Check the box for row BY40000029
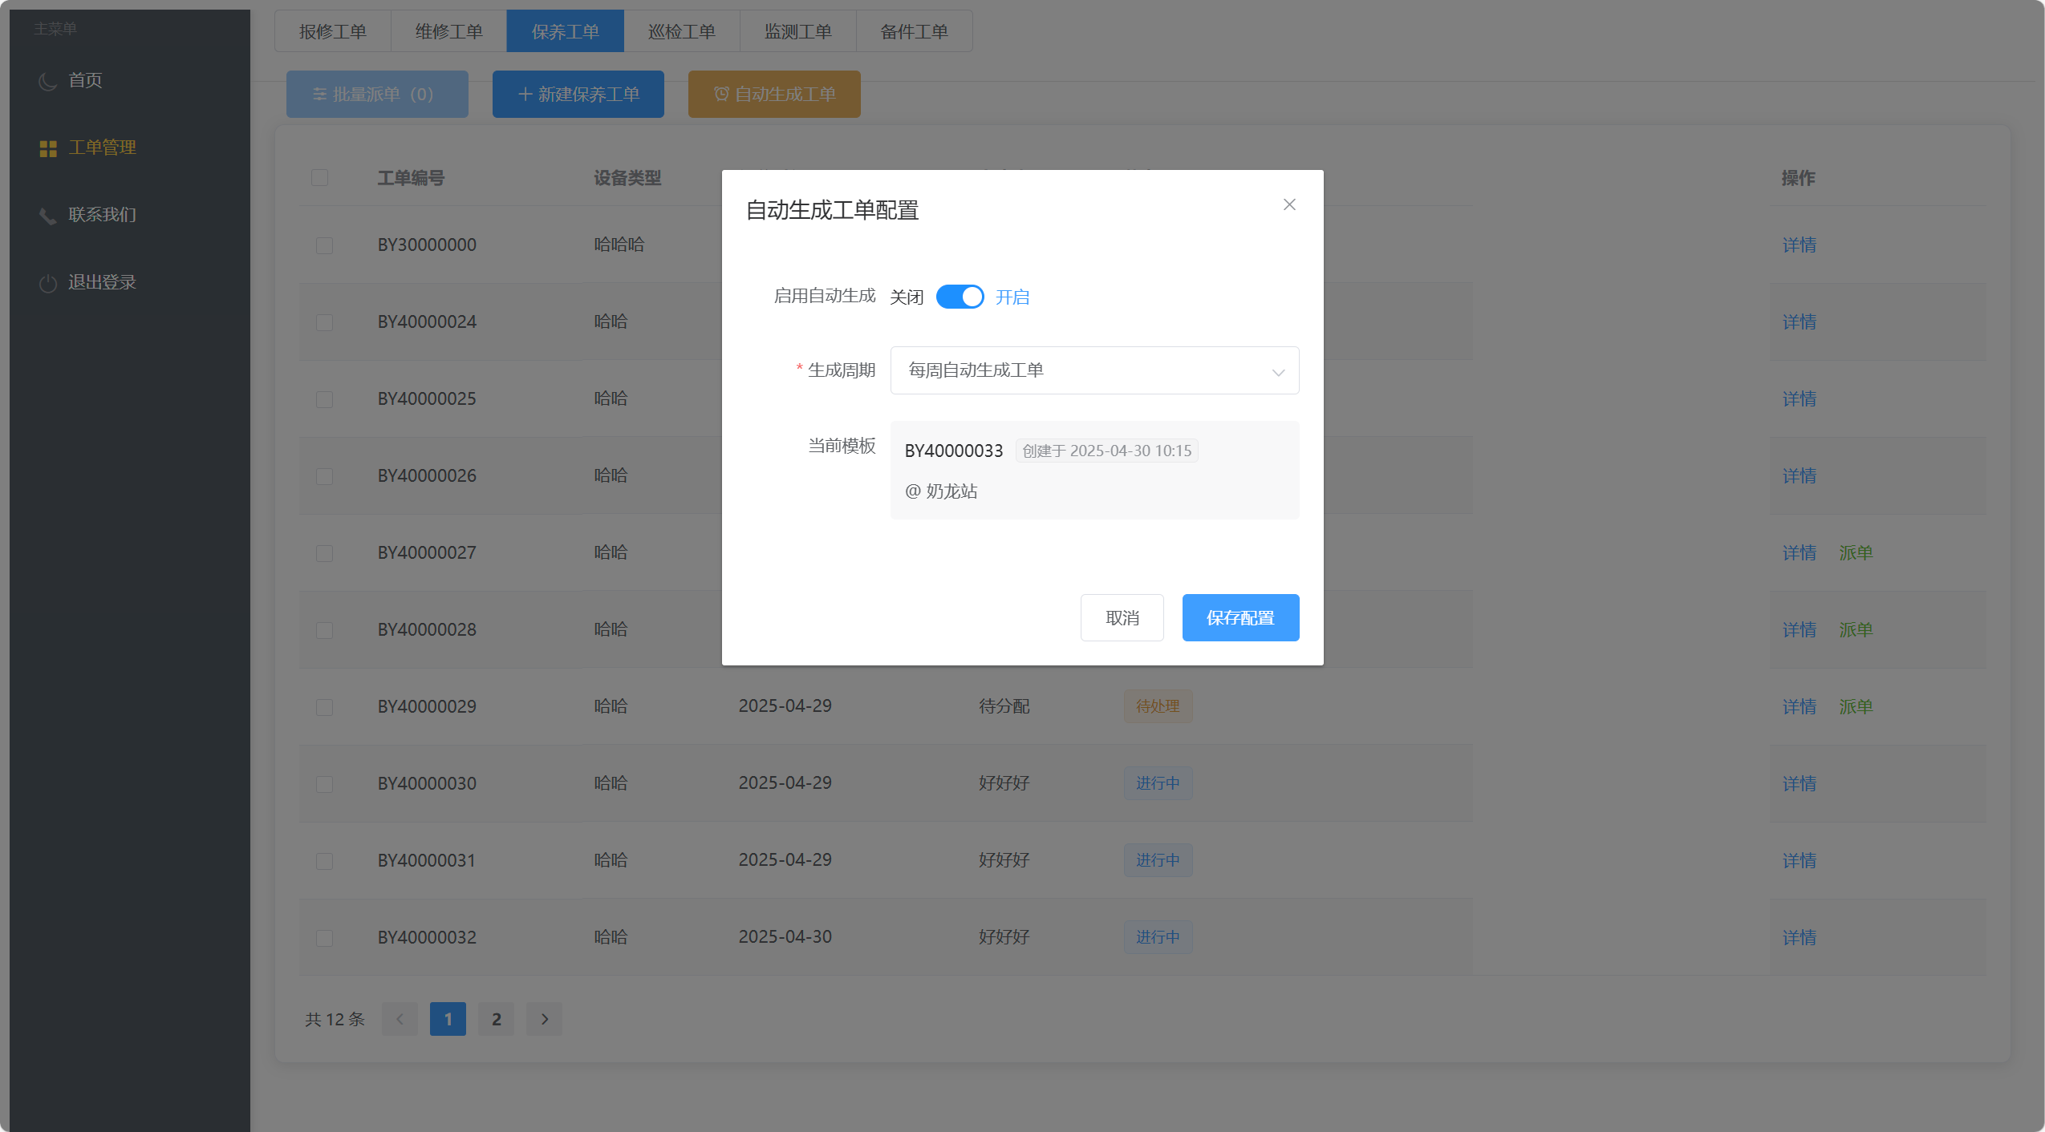The height and width of the screenshot is (1132, 2045). click(324, 707)
